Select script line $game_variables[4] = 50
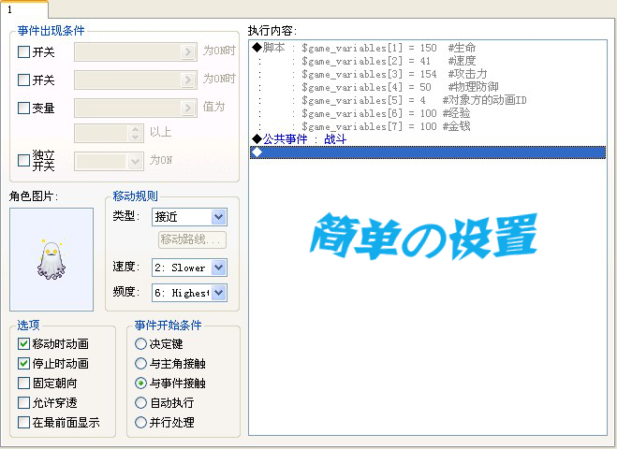617x449 pixels. point(428,87)
